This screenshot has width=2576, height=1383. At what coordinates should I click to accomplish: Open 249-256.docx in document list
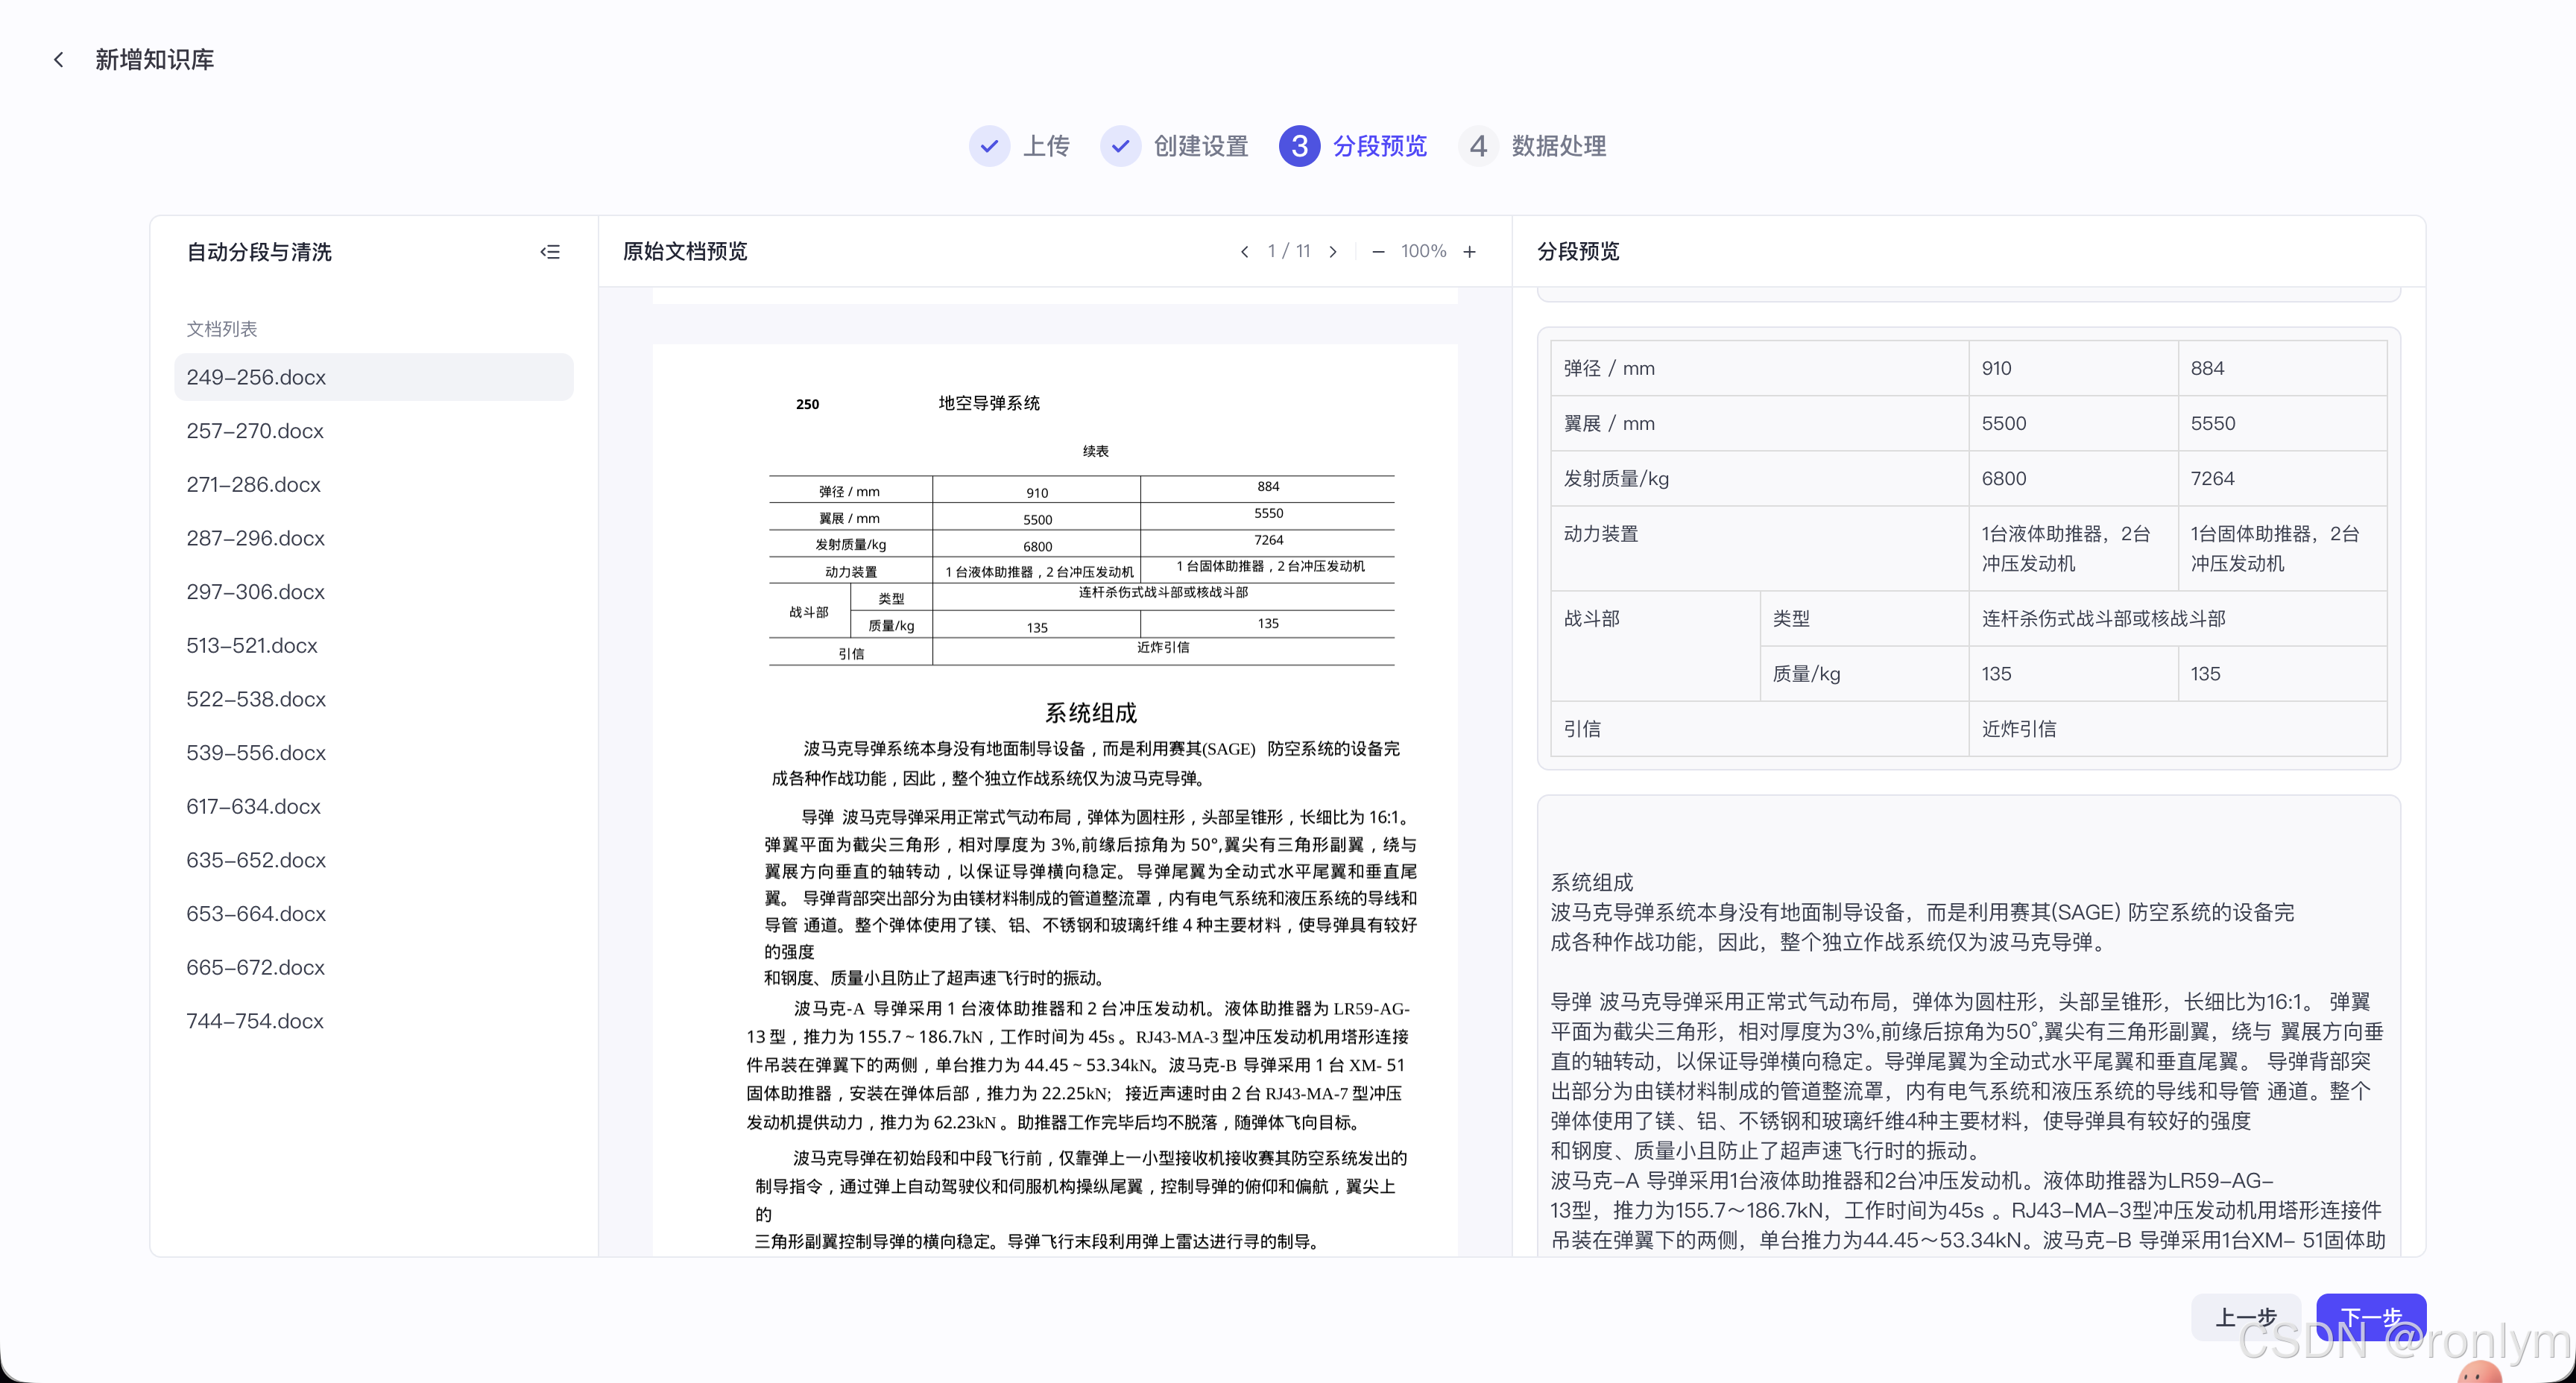click(x=374, y=377)
